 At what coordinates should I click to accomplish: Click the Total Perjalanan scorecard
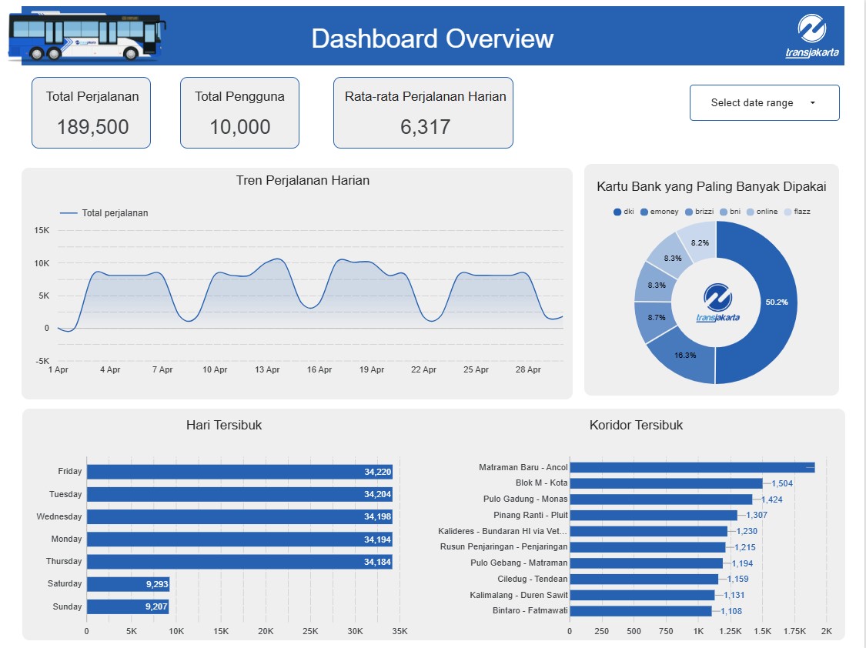tap(91, 112)
